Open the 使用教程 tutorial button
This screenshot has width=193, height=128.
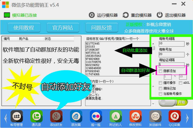[x=24, y=28]
